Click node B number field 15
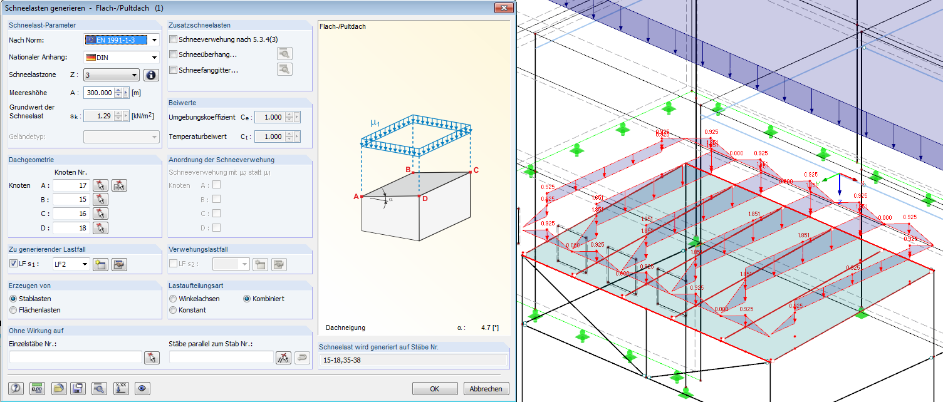Image resolution: width=943 pixels, height=402 pixels. [x=72, y=199]
